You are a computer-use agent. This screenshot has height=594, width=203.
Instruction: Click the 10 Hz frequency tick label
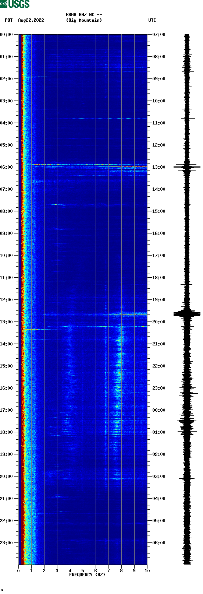point(147,571)
